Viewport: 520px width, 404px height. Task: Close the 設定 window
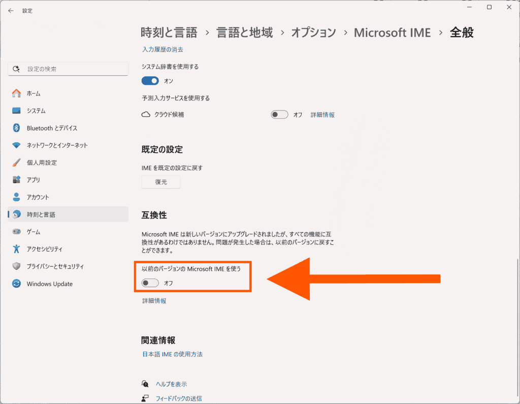[x=509, y=7]
